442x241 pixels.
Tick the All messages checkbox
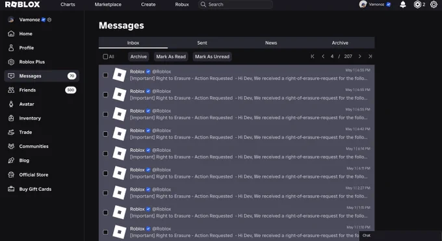(105, 57)
